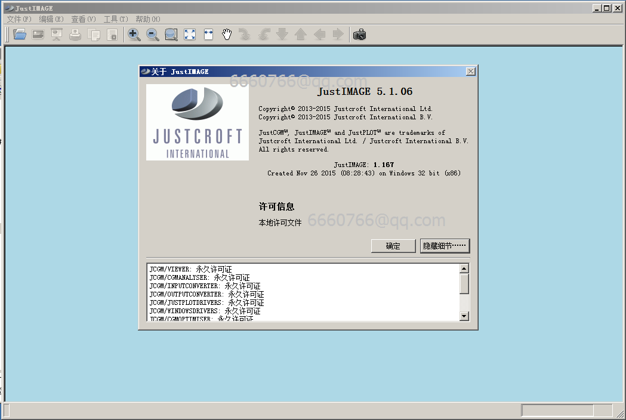
Task: Zoom out with the minus magnifier
Action: [x=152, y=35]
